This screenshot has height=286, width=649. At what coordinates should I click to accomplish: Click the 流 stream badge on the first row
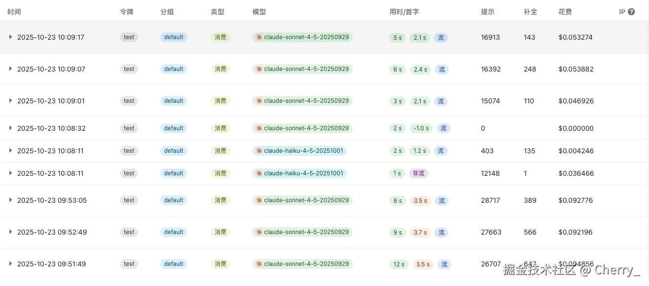point(440,37)
